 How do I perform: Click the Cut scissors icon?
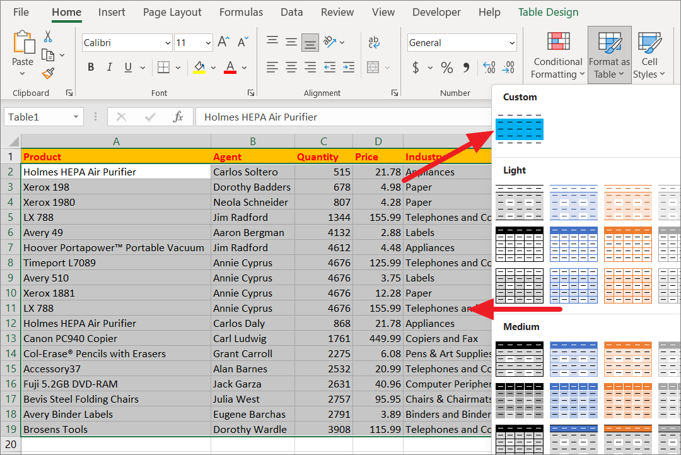pos(48,37)
